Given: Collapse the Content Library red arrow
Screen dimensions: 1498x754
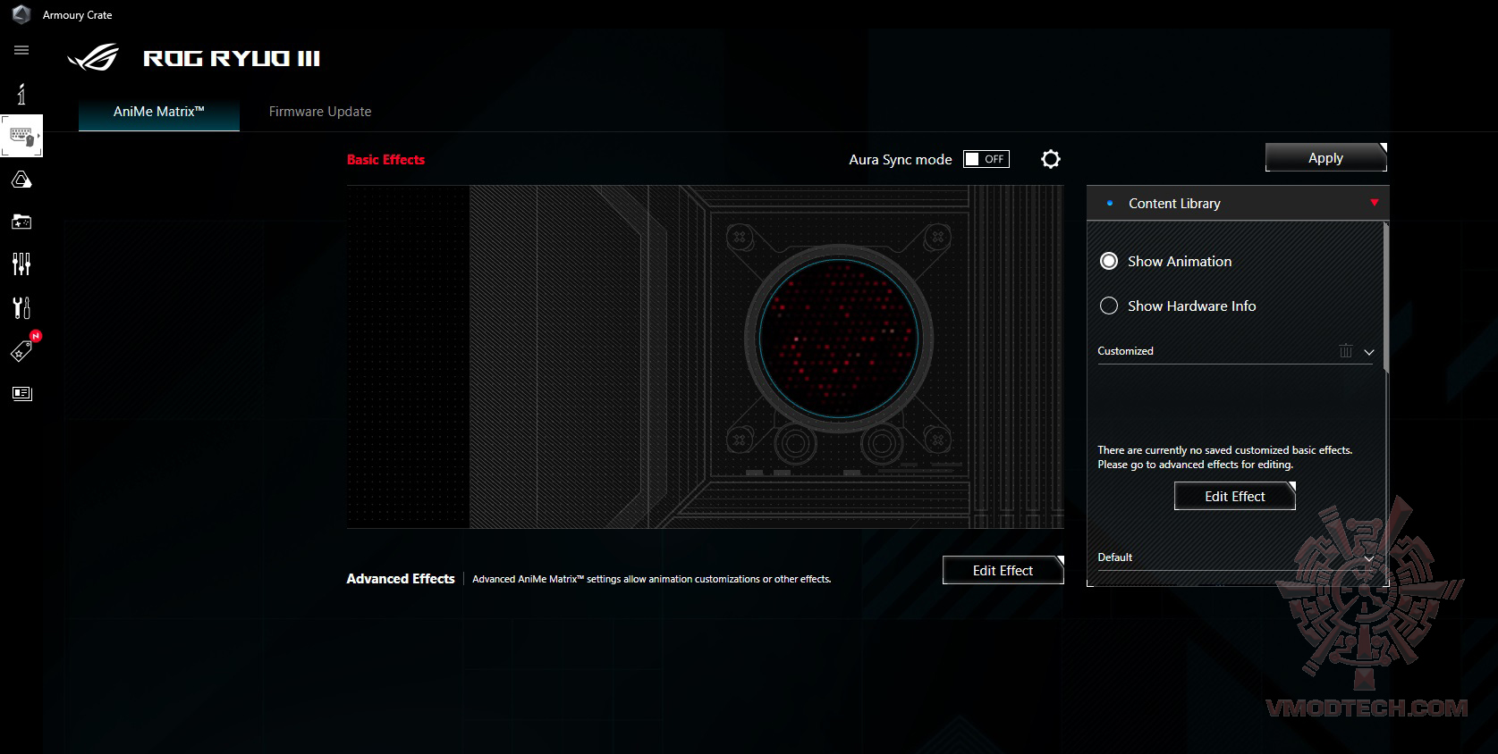Looking at the screenshot, I should point(1375,203).
